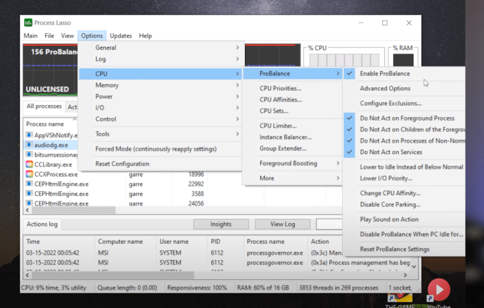Screen dimensions: 484x308
Task: Select Disable ProBalance When PC Idle for
Action: point(404,234)
